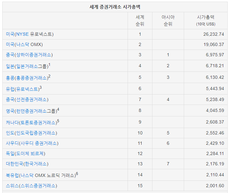Click world rank 12 in 독일 row
This screenshot has height=193, width=229.
[x=140, y=153]
